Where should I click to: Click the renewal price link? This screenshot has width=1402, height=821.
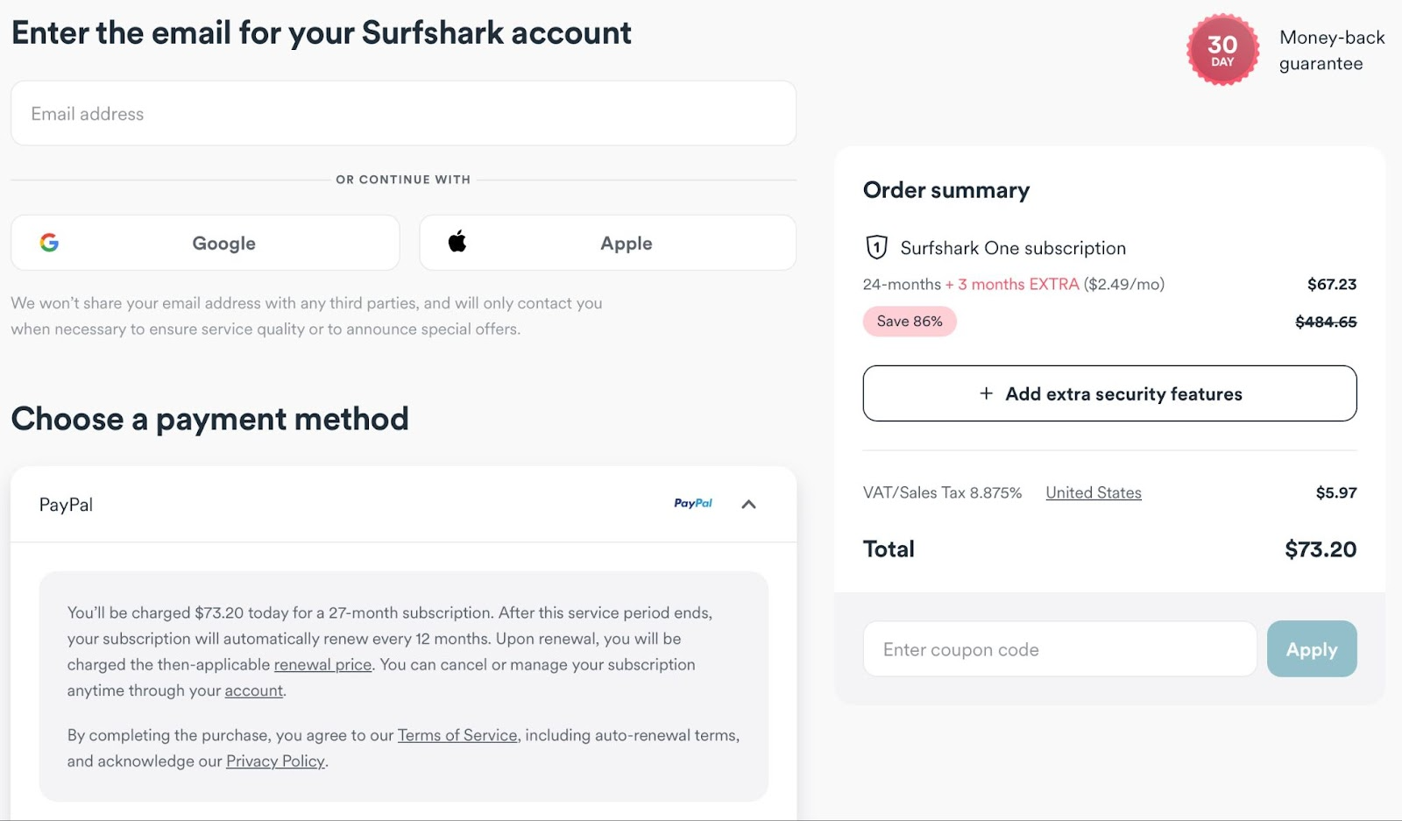click(x=322, y=664)
